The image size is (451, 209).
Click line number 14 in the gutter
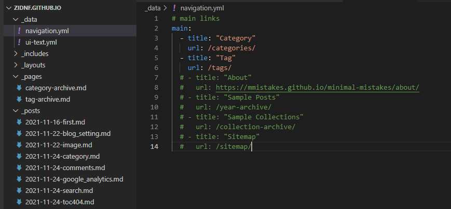click(x=154, y=147)
